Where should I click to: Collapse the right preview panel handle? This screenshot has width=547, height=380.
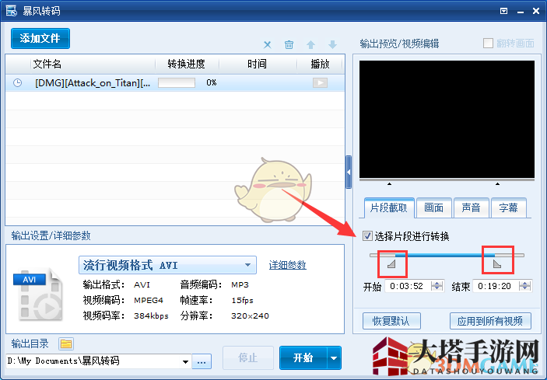click(349, 169)
